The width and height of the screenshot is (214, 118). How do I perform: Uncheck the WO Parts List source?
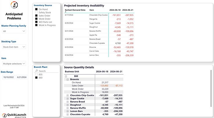pos(36,22)
